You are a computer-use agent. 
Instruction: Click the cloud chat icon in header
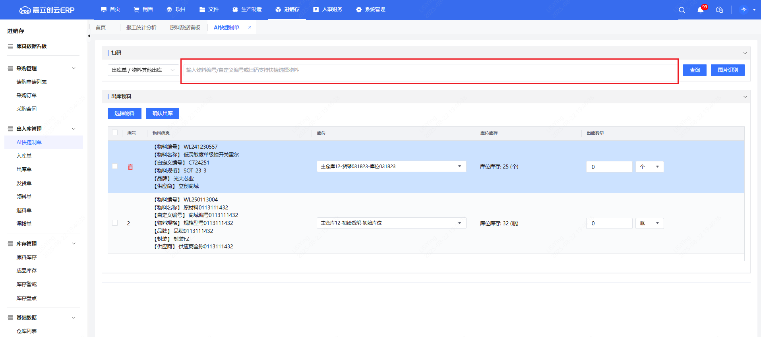(x=719, y=10)
